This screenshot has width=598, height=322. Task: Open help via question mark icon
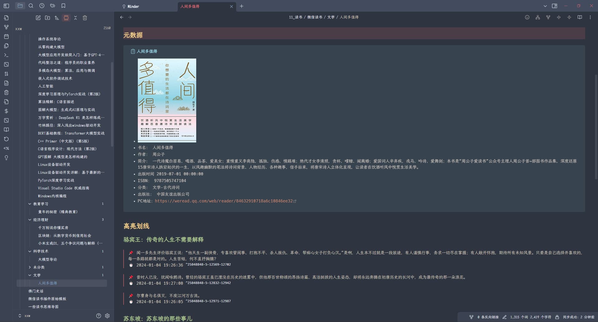tap(98, 316)
